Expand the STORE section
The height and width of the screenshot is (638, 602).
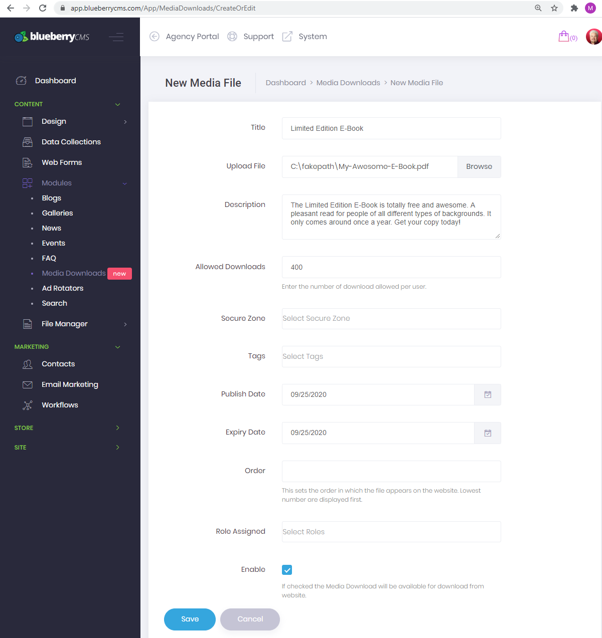[118, 428]
